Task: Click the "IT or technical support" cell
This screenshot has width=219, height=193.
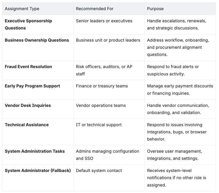Action: [99, 125]
